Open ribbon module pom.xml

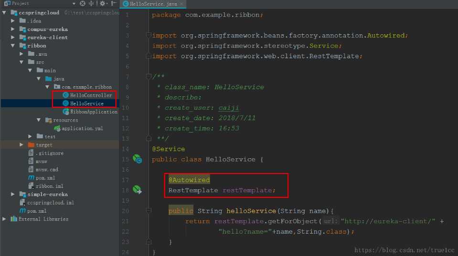(45, 177)
